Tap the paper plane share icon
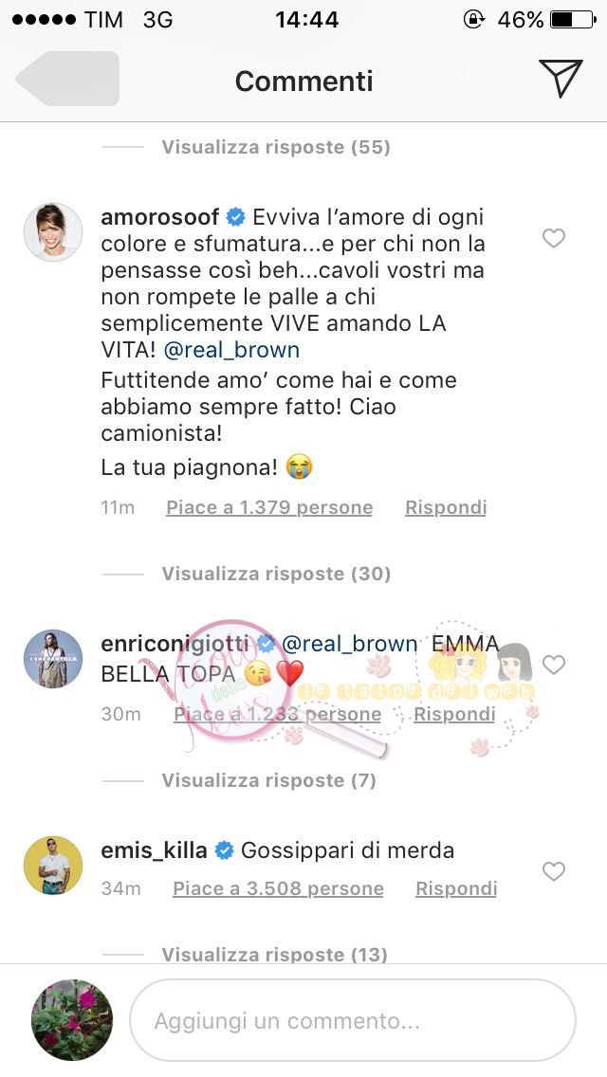This screenshot has width=607, height=1077. pyautogui.click(x=561, y=79)
